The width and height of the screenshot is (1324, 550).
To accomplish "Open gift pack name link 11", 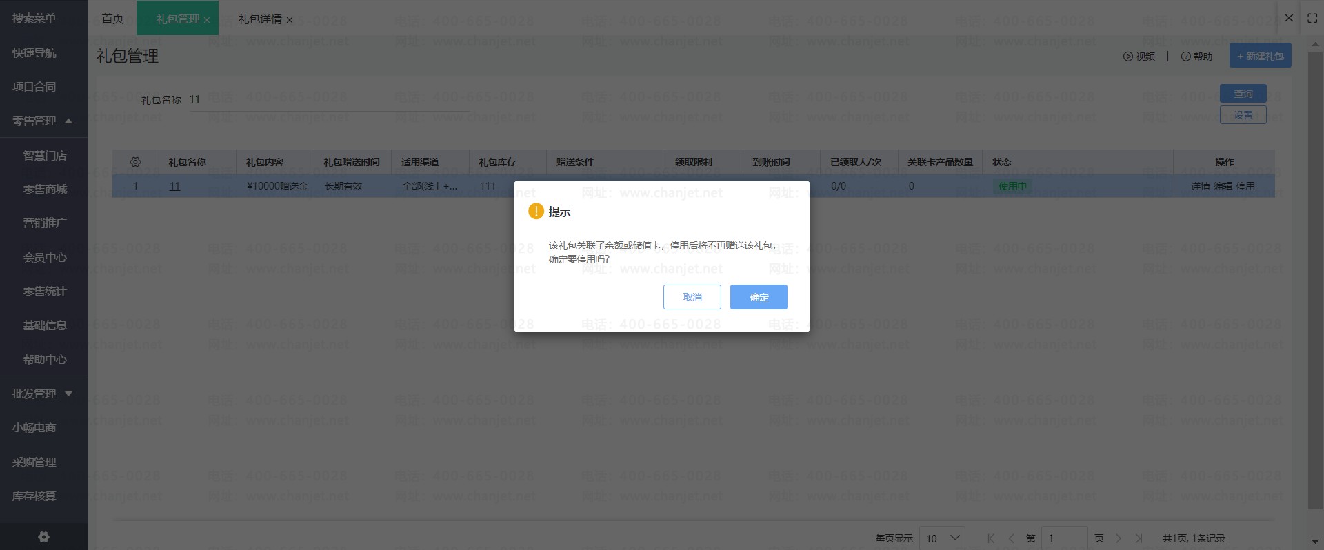I will click(174, 186).
